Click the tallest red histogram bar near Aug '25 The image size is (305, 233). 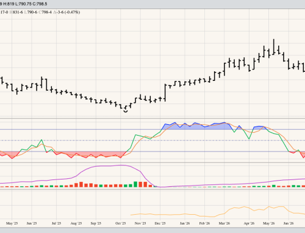(x=81, y=184)
